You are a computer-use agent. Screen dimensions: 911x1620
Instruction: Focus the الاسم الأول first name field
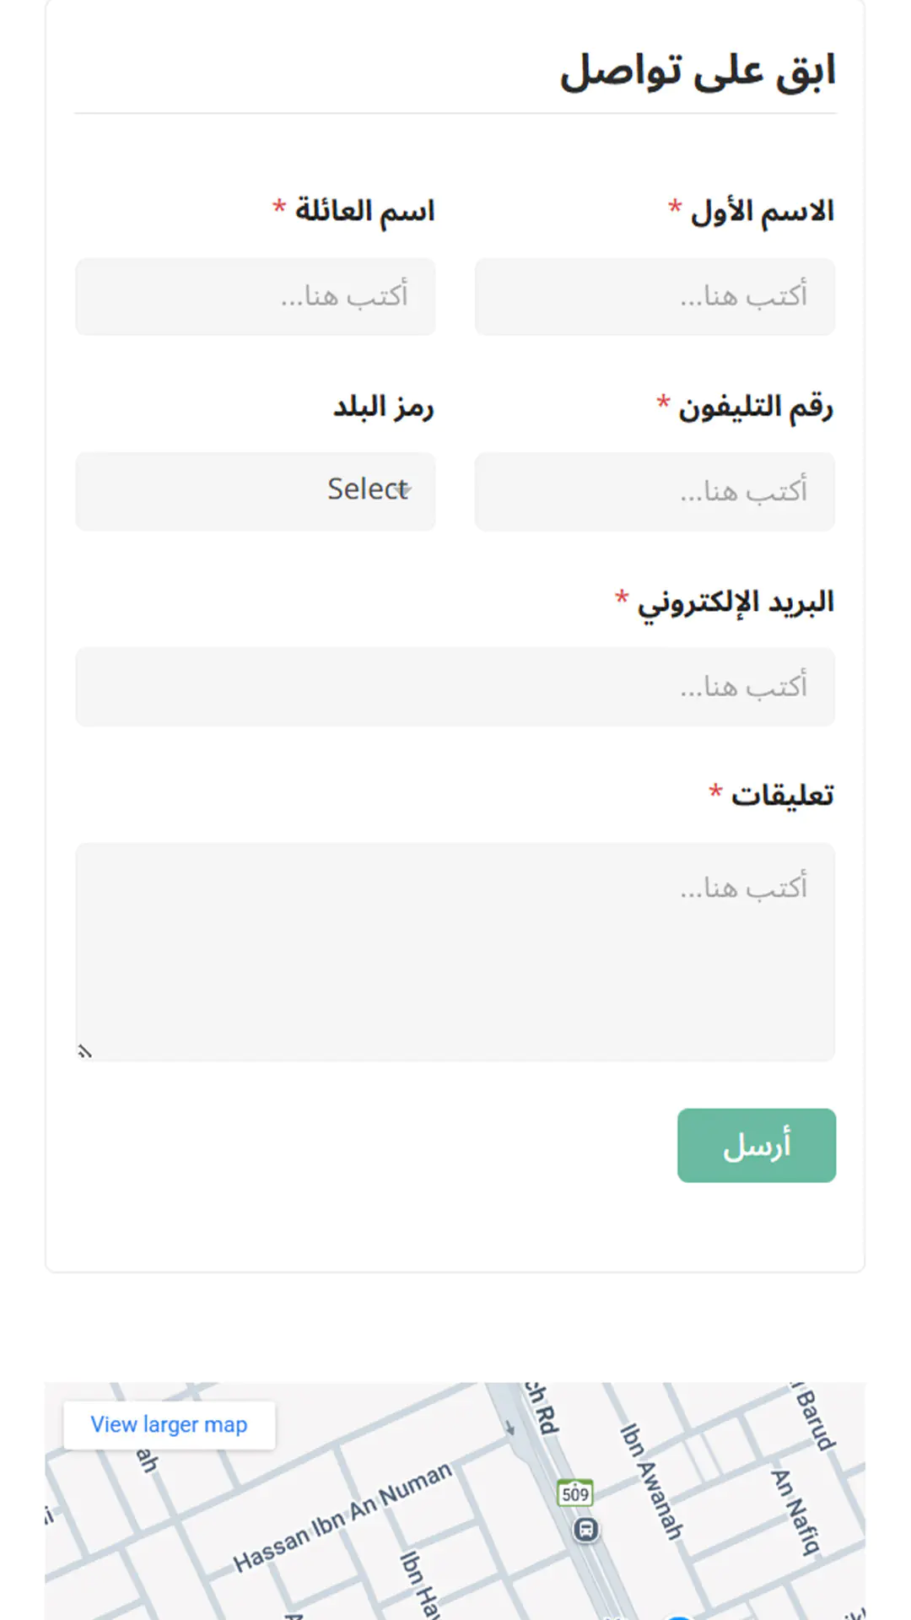point(655,296)
